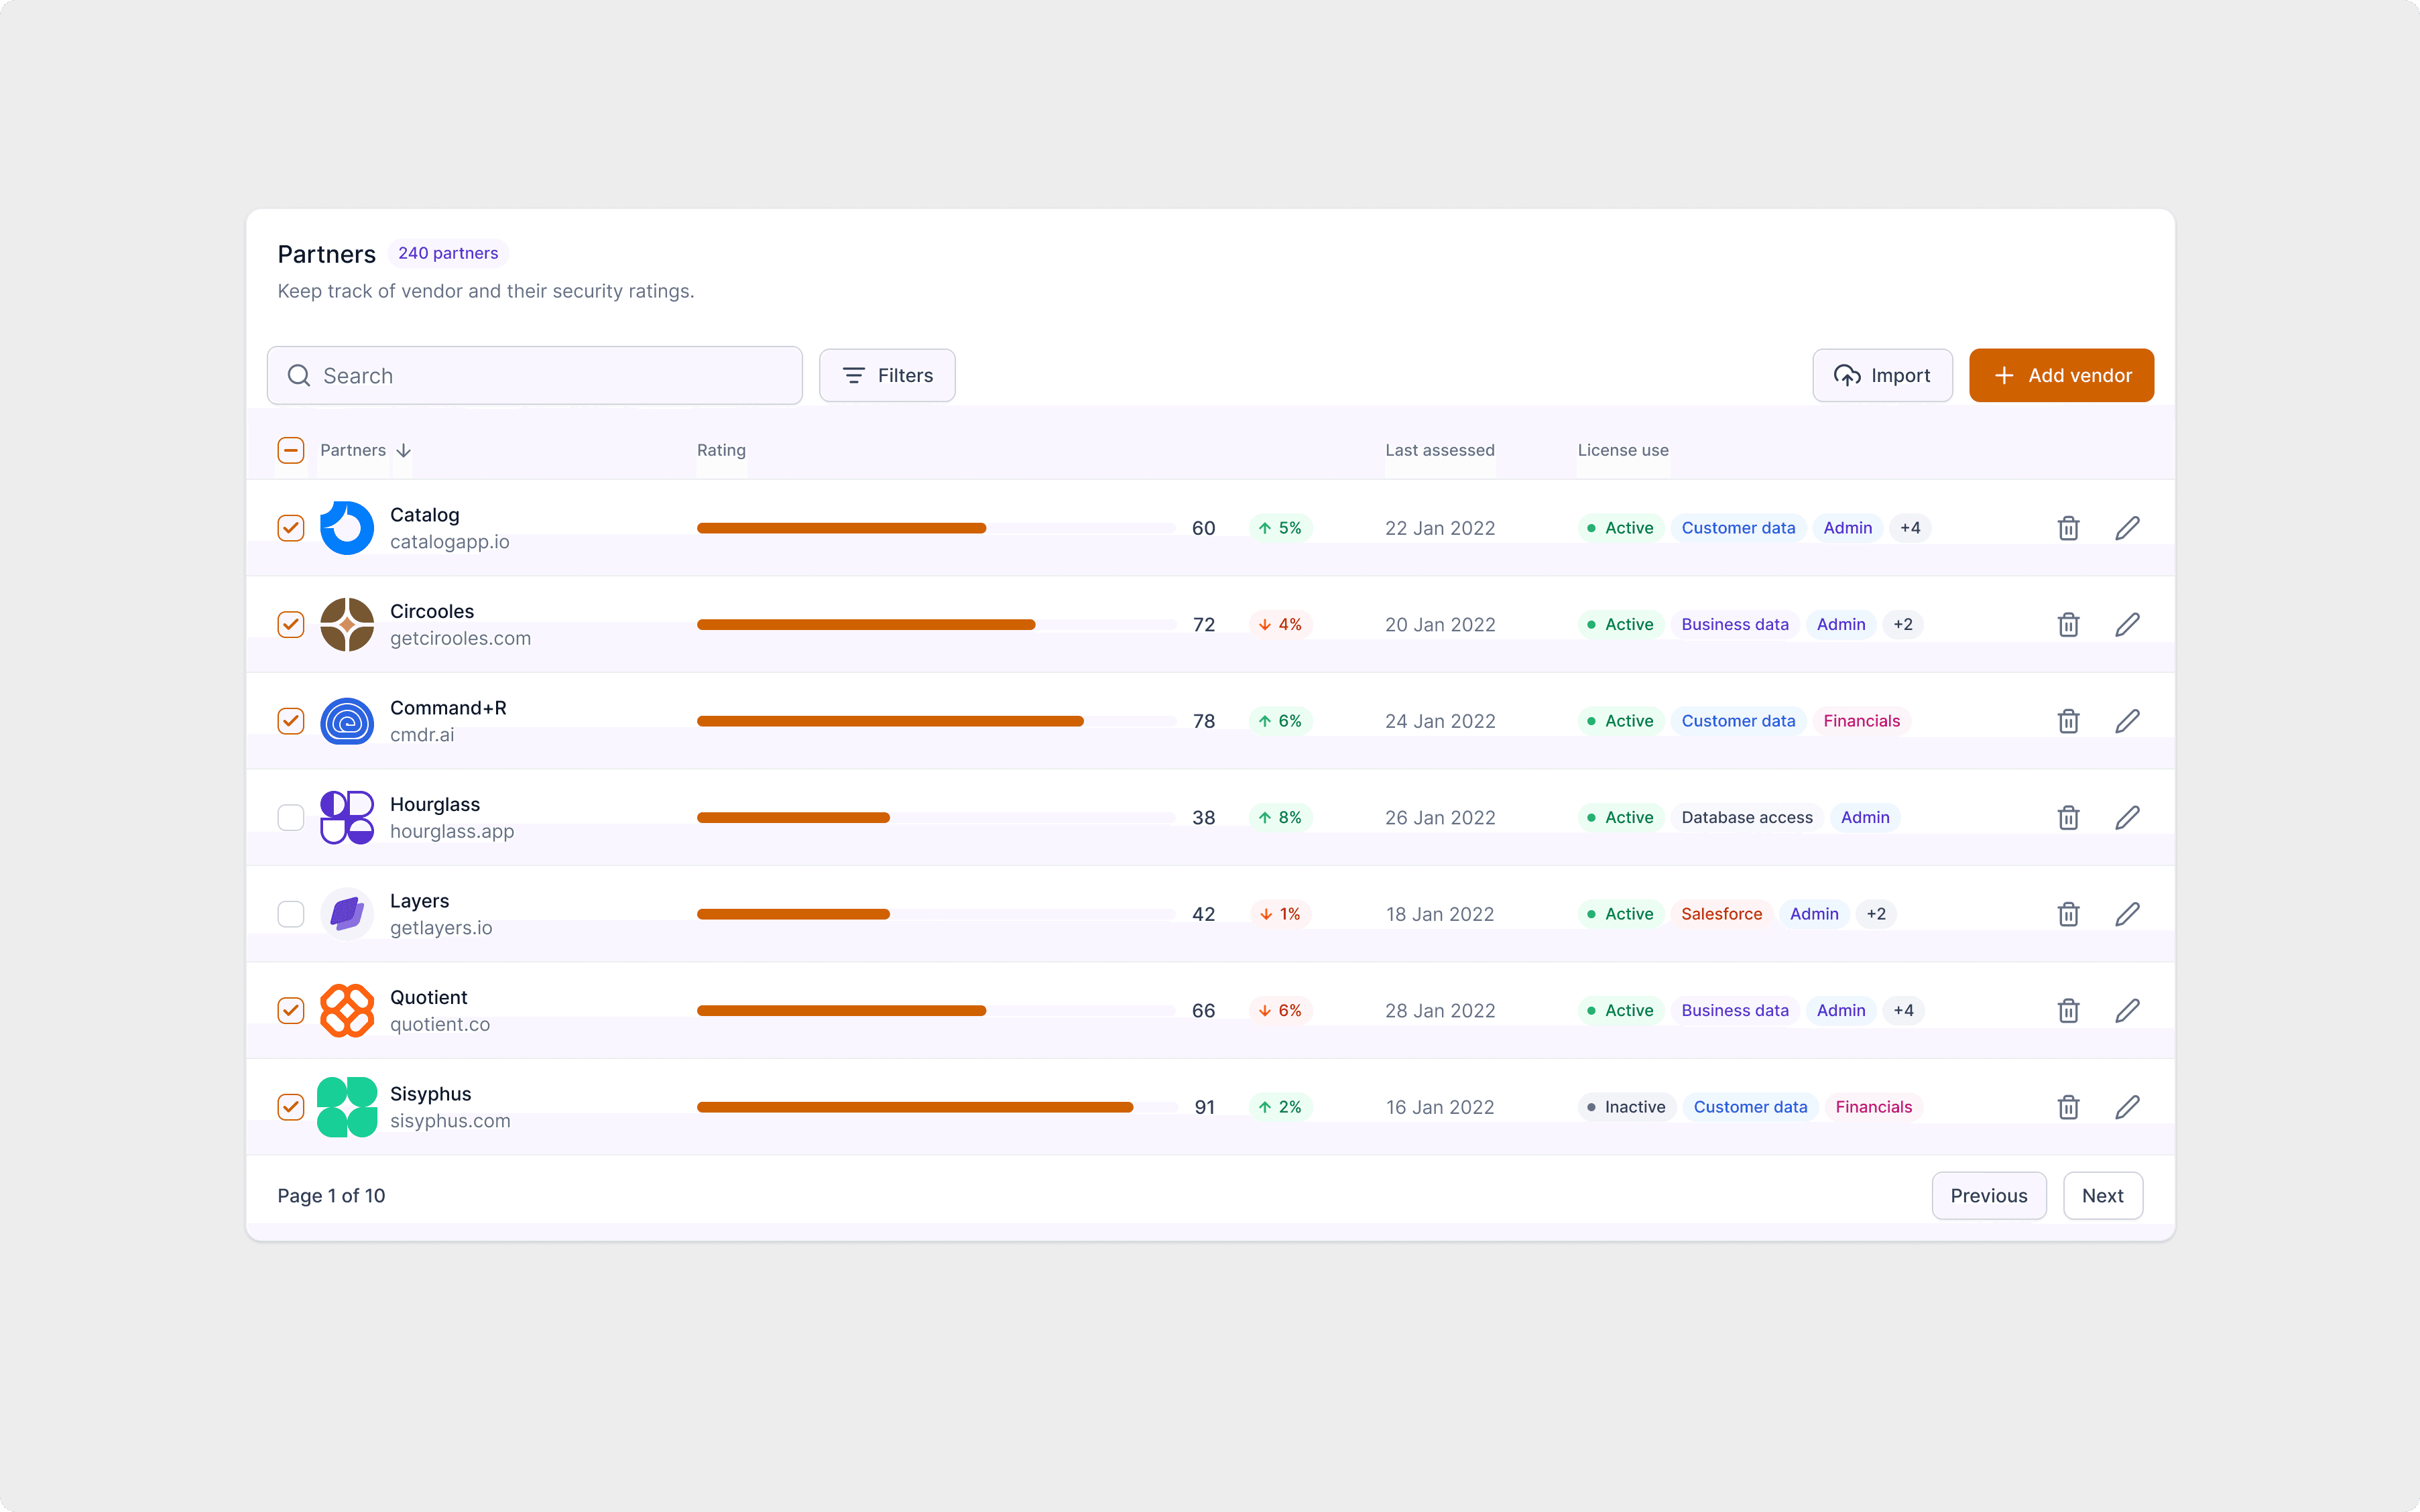Edit the Circooles partner entry
Viewport: 2420px width, 1512px height.
click(2127, 625)
